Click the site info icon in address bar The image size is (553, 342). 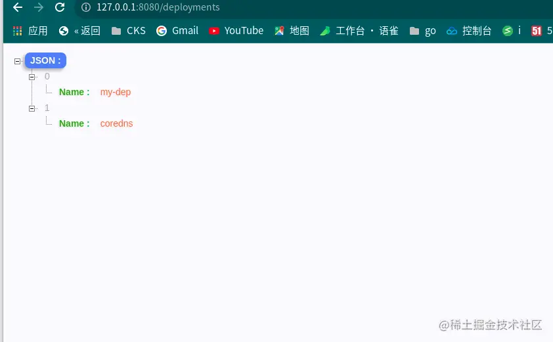pyautogui.click(x=85, y=7)
